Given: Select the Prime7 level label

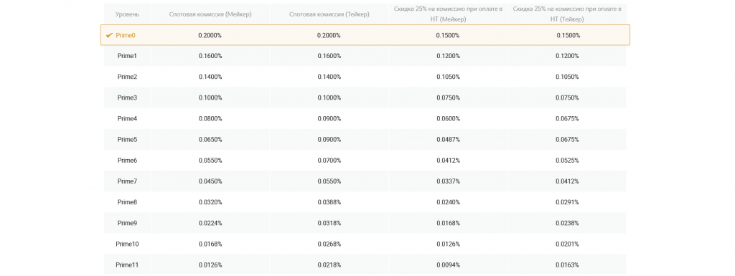Looking at the screenshot, I should pos(127,181).
